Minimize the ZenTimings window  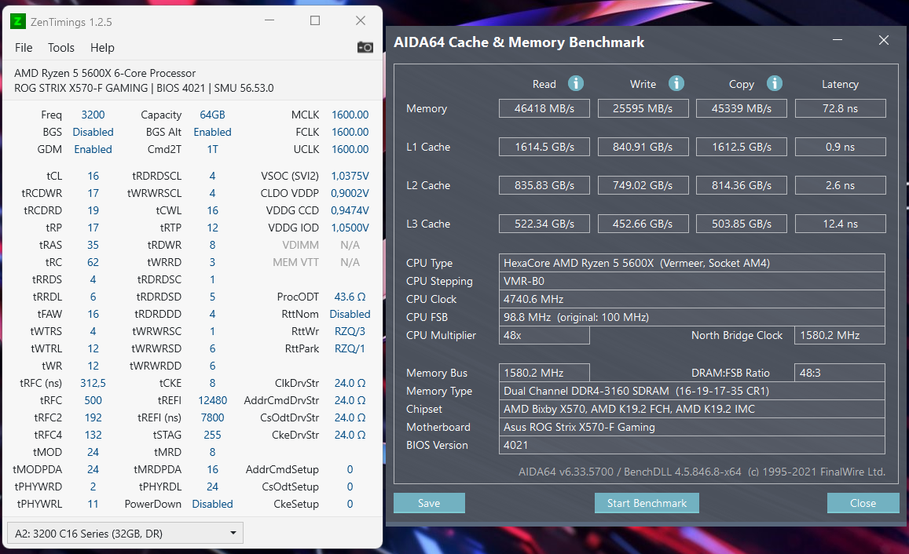coord(269,21)
